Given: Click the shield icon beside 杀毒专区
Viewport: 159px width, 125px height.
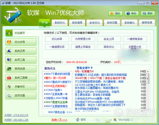Looking at the screenshot, I should point(9,87).
